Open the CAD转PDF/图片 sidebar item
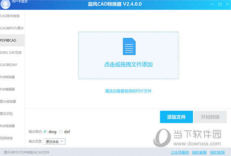231x156 pixels. click(x=12, y=28)
